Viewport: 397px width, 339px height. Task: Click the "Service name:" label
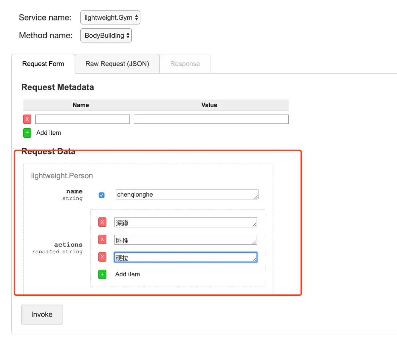(45, 17)
